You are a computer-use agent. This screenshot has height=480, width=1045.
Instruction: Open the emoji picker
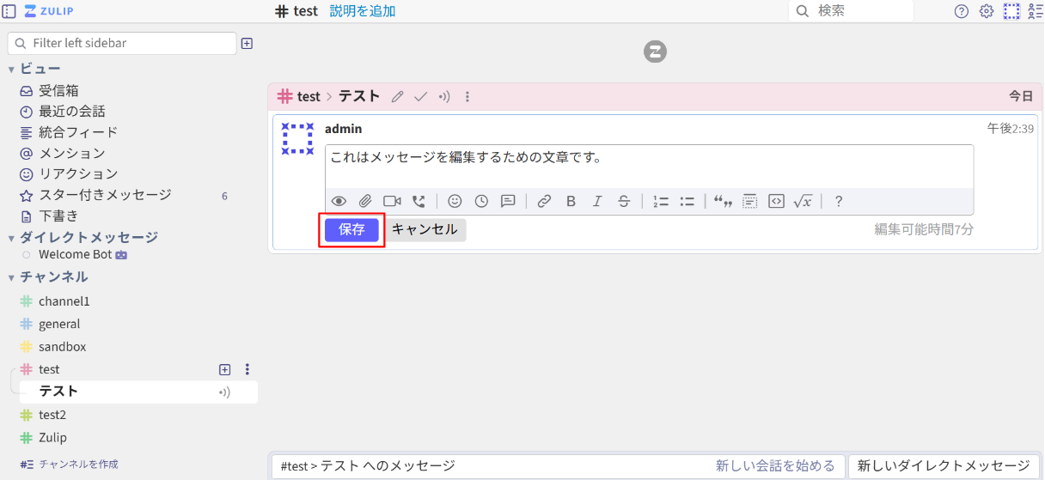(x=455, y=201)
